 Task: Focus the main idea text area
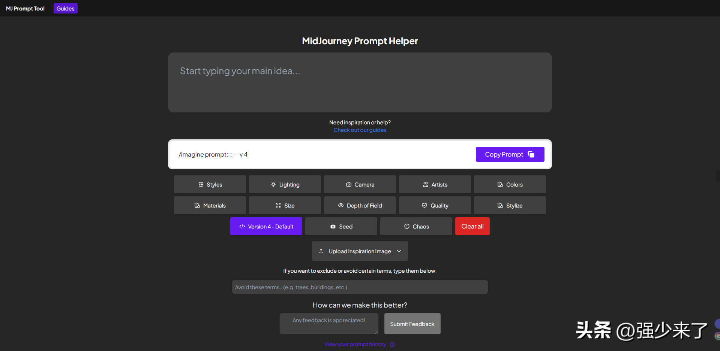360,82
